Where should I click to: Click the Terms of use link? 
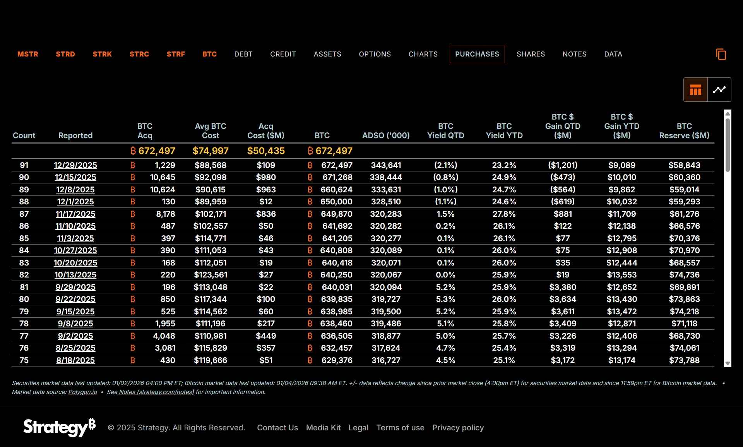(x=400, y=428)
